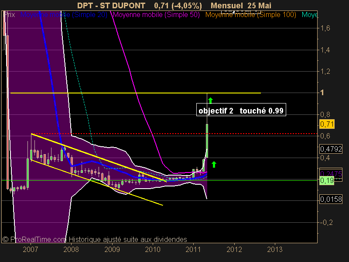The width and height of the screenshot is (349, 262).
Task: Click the "2013" year on the time axis
Action: point(275,249)
